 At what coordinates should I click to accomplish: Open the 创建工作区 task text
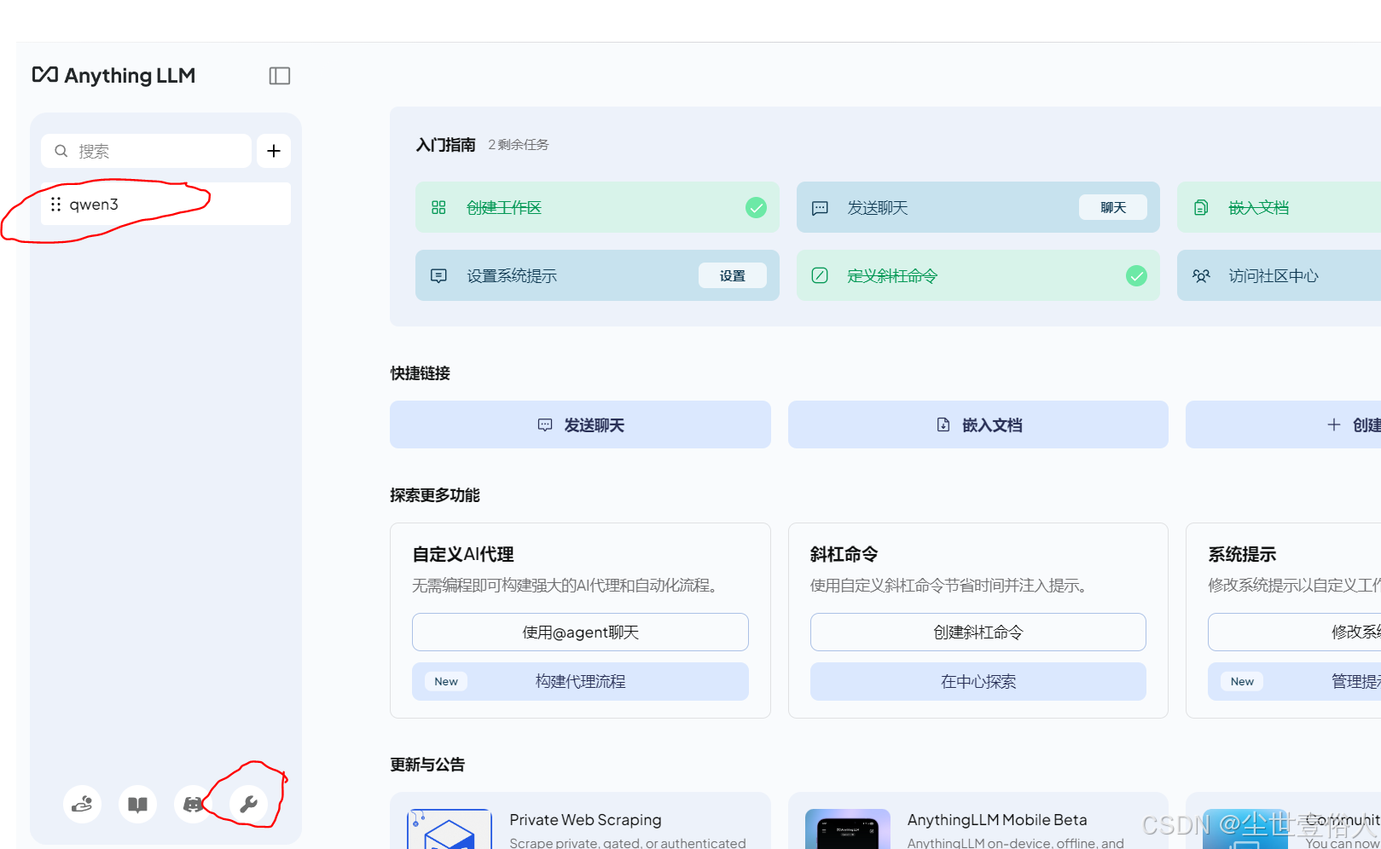click(x=504, y=208)
